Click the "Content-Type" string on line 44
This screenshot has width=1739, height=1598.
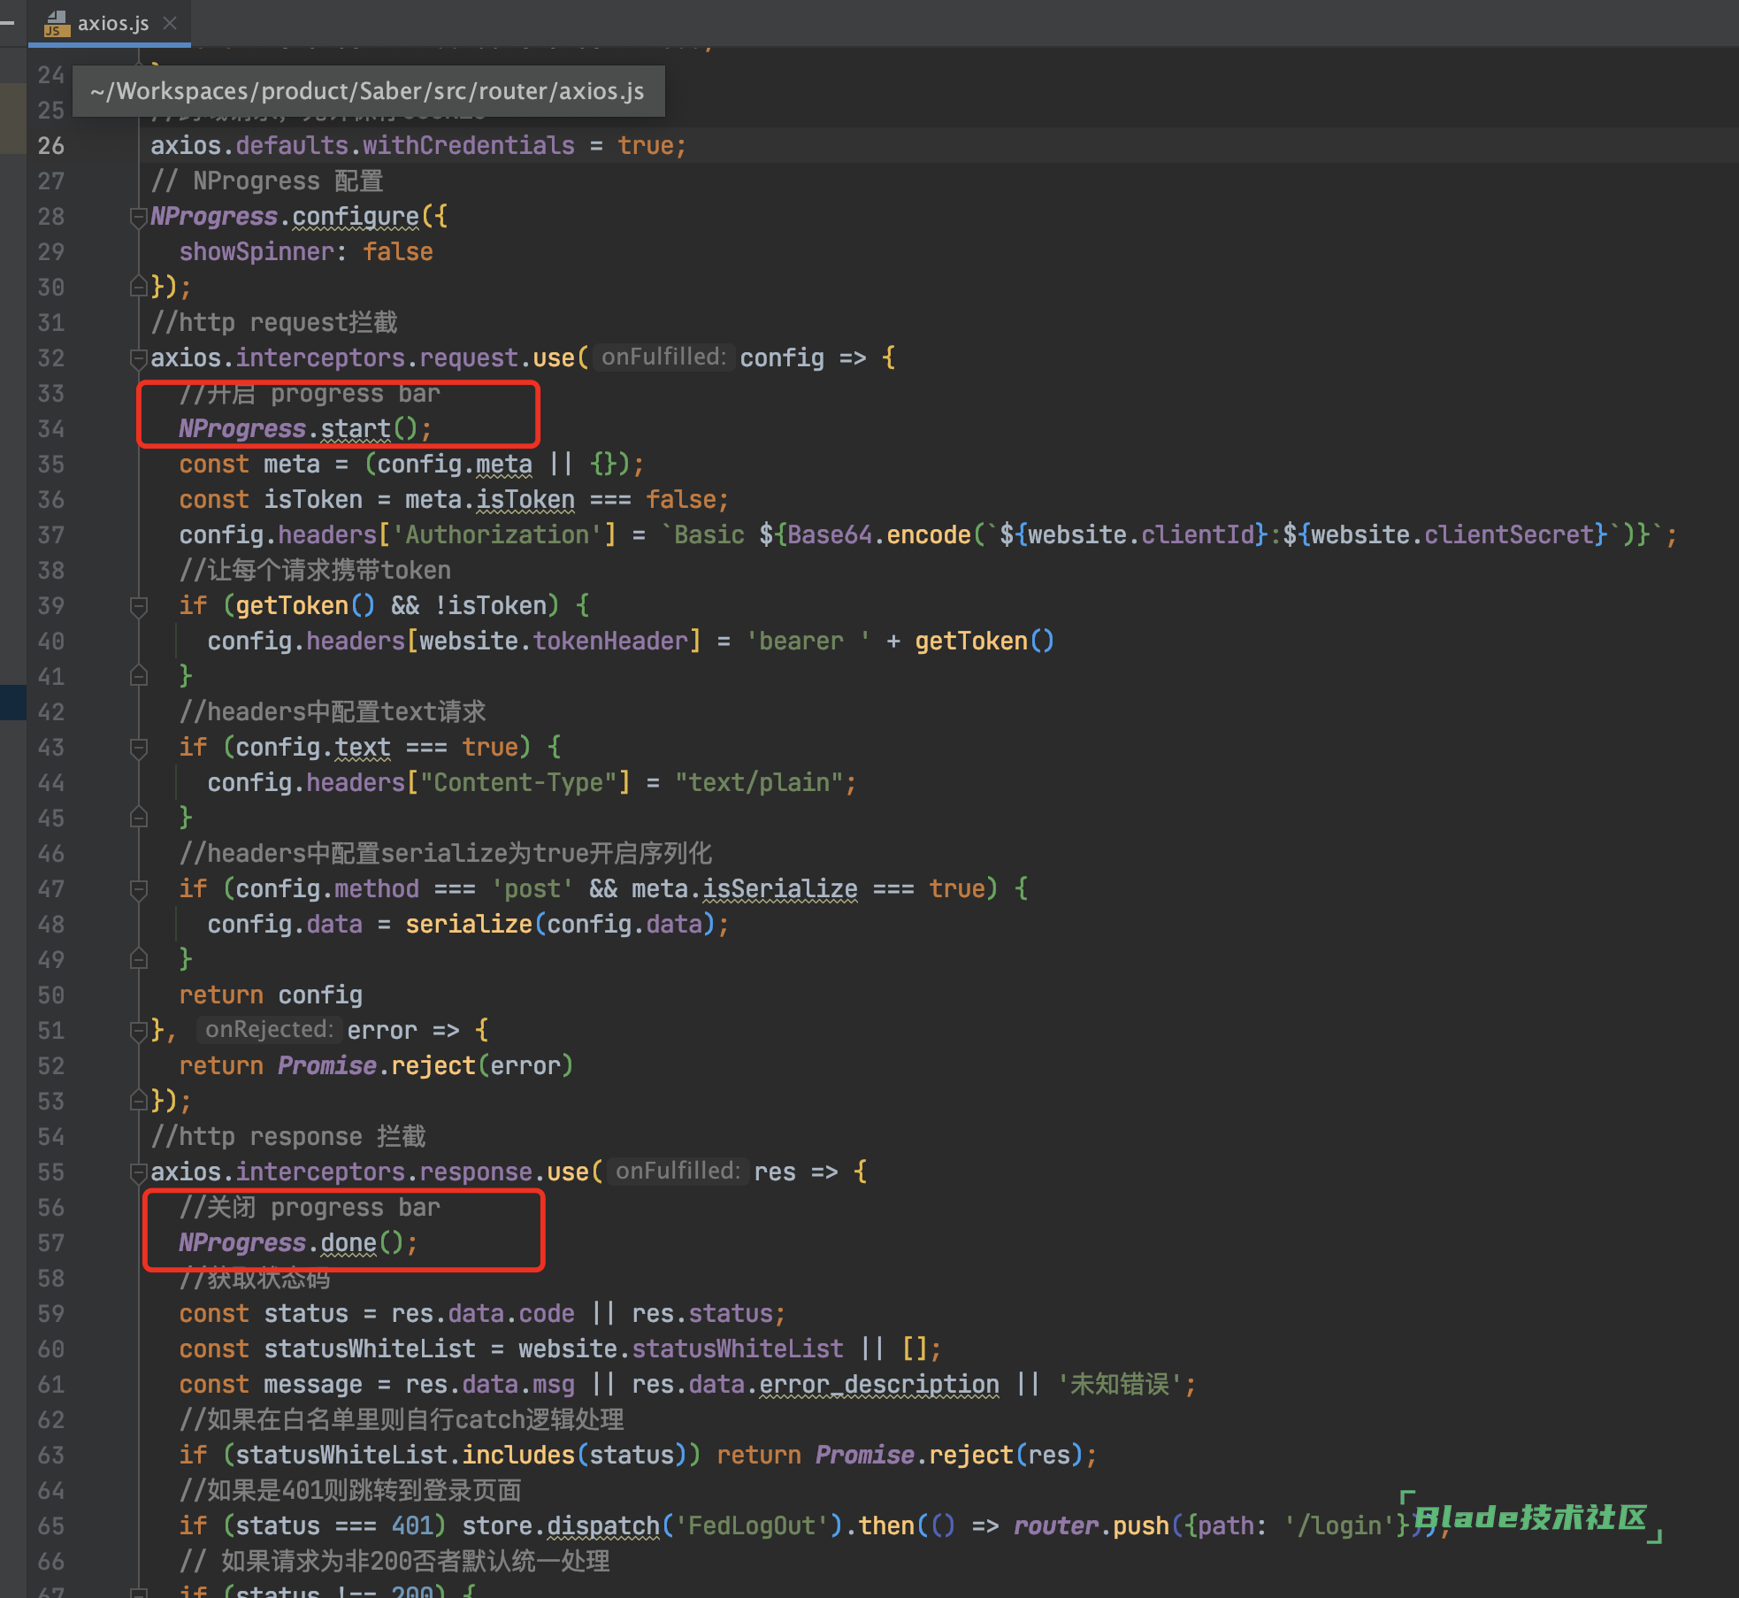tap(518, 782)
